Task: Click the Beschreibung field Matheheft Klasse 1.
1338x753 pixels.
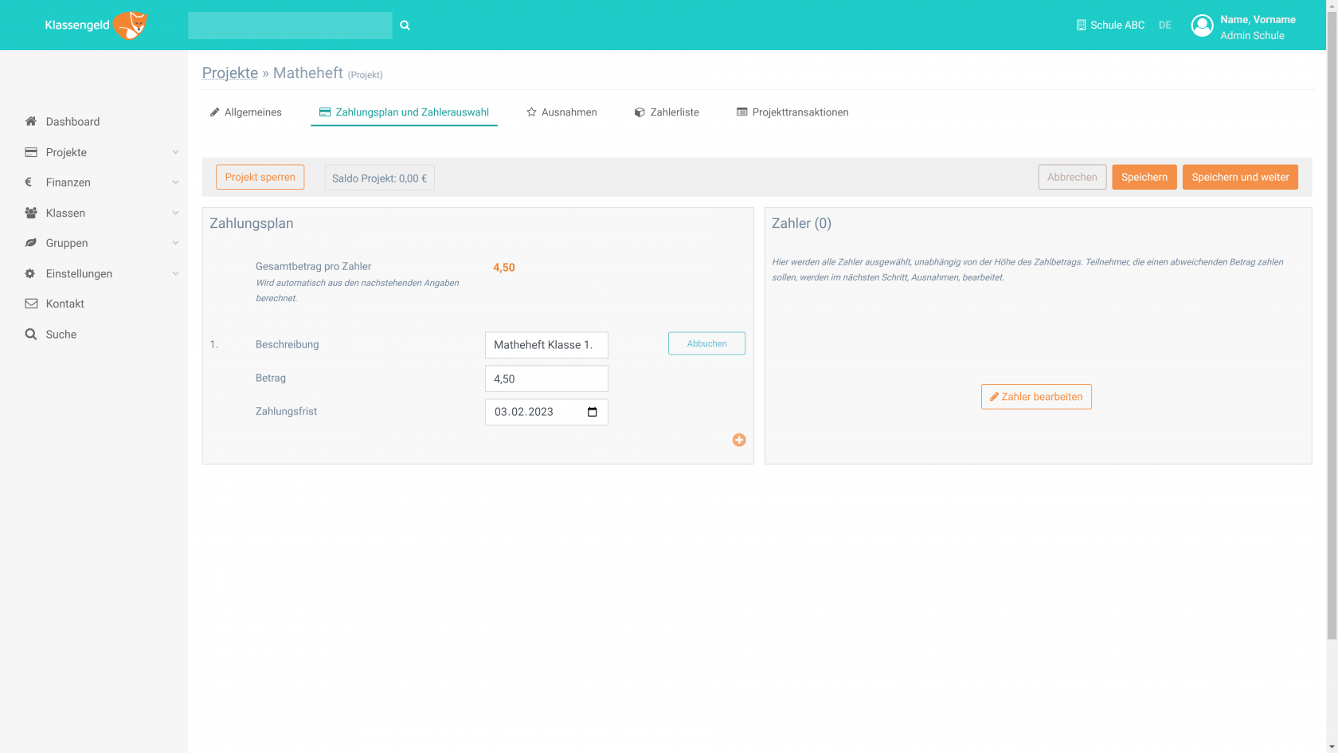Action: click(546, 345)
